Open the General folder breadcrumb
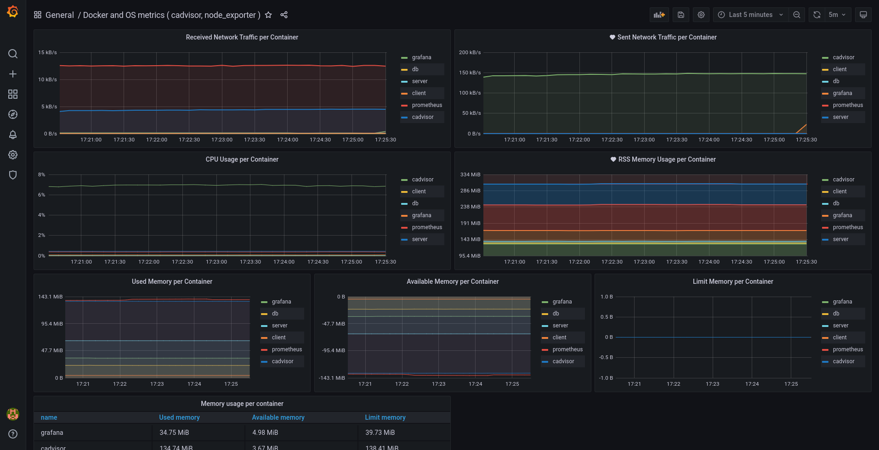The height and width of the screenshot is (450, 879). pos(60,15)
